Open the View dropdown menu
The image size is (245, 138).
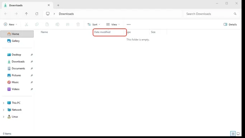(x=113, y=24)
